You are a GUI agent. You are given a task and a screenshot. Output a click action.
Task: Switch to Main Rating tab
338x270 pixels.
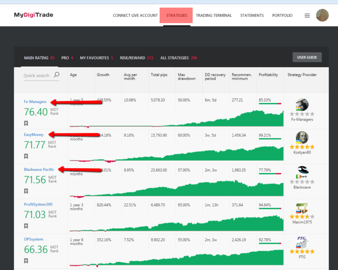(39, 58)
